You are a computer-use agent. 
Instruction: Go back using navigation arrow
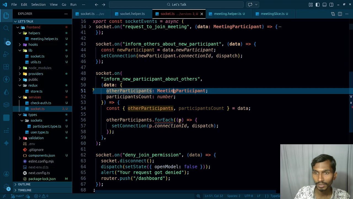[96, 4]
